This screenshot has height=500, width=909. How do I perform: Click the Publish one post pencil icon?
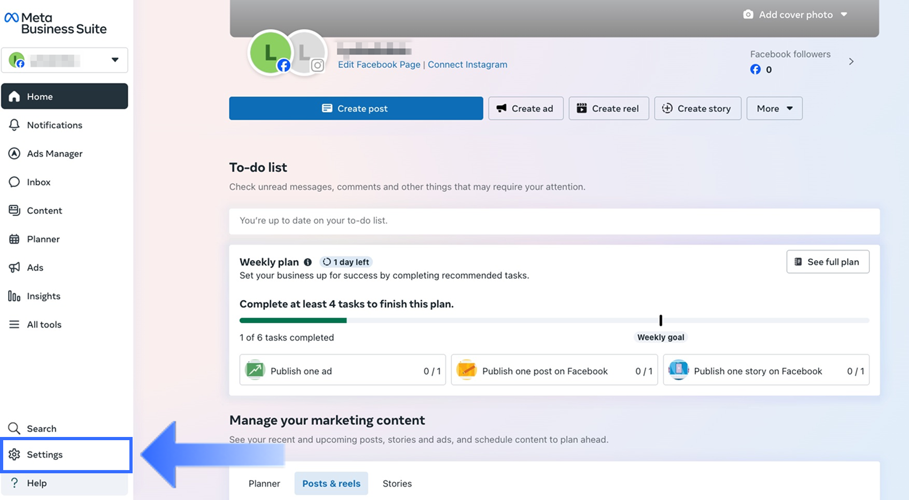click(467, 370)
